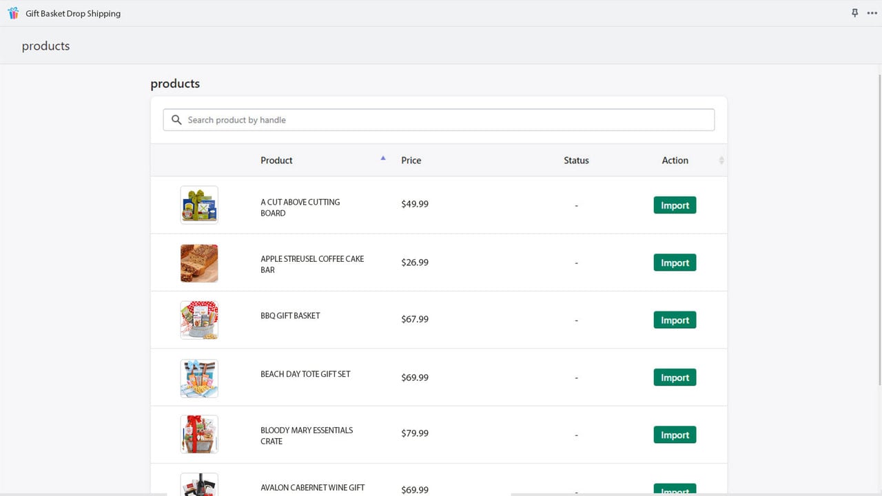Click the Beach Day Tote $69.99 price
Image resolution: width=882 pixels, height=496 pixels.
click(x=415, y=378)
